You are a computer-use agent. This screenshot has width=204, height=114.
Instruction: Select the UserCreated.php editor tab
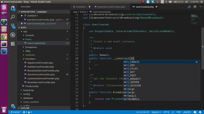144,7
